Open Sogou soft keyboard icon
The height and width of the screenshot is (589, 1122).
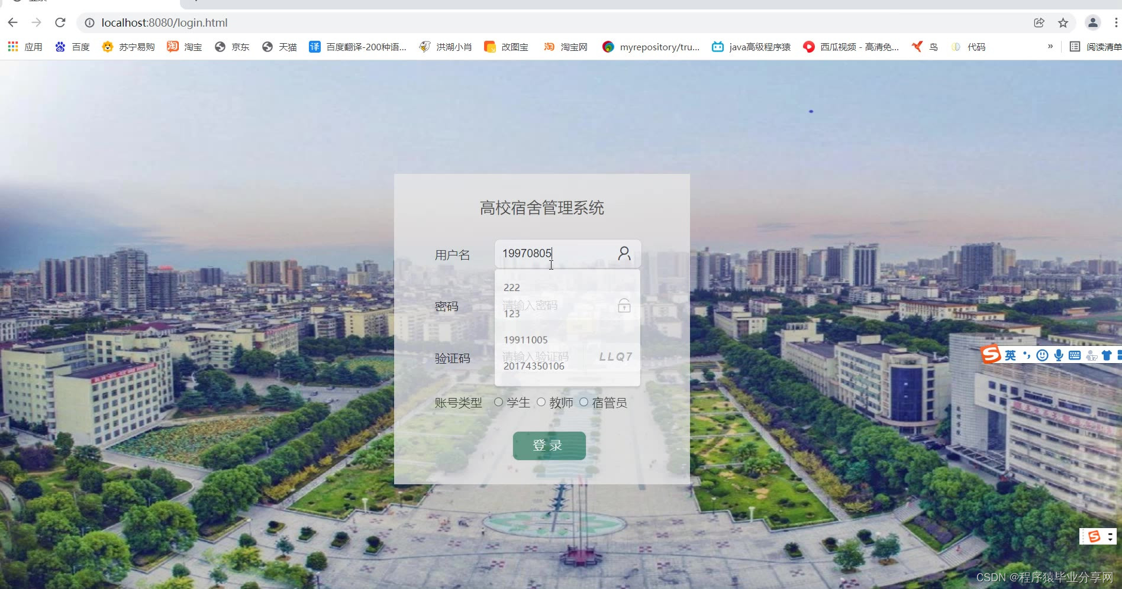1075,355
